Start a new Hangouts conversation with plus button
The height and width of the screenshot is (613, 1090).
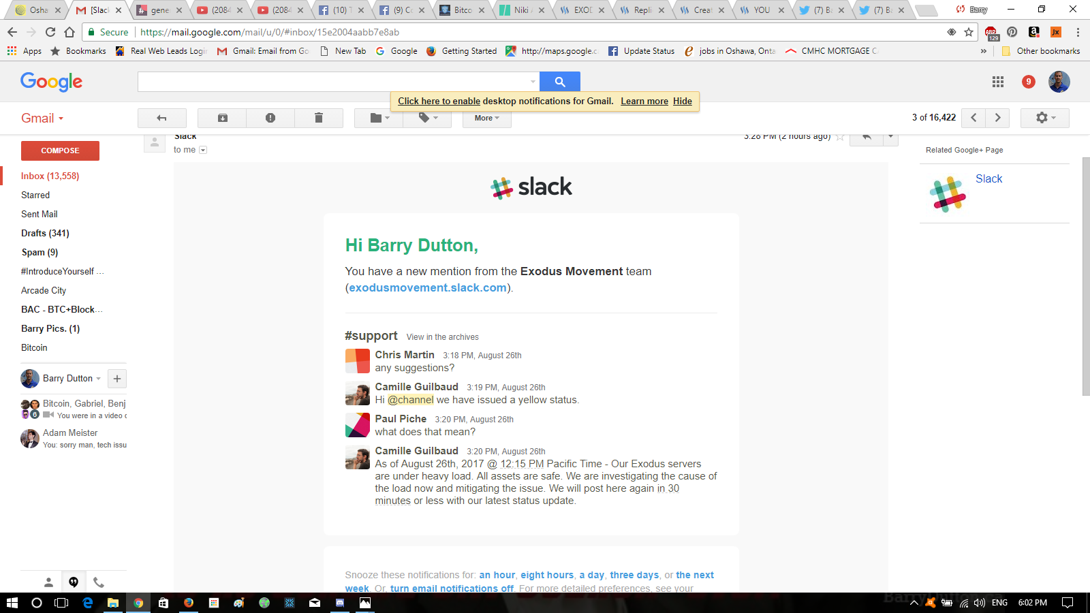pyautogui.click(x=117, y=379)
